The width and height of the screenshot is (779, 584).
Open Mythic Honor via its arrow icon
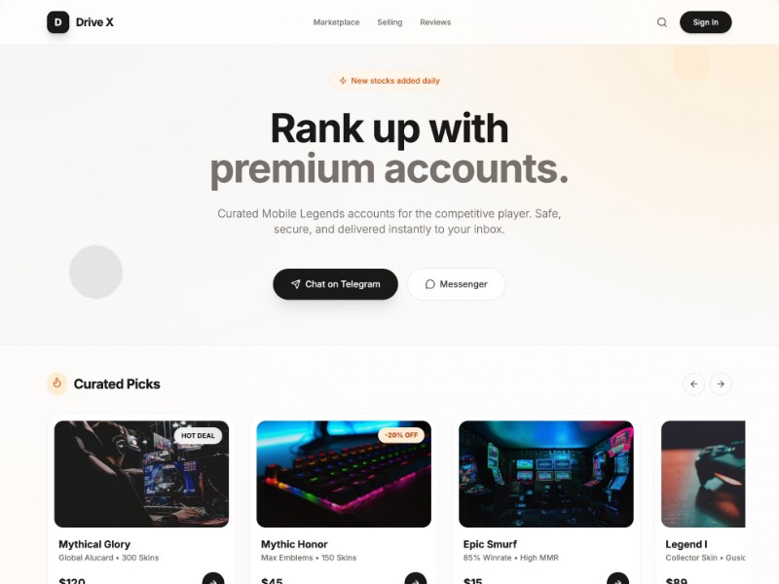coord(416,580)
